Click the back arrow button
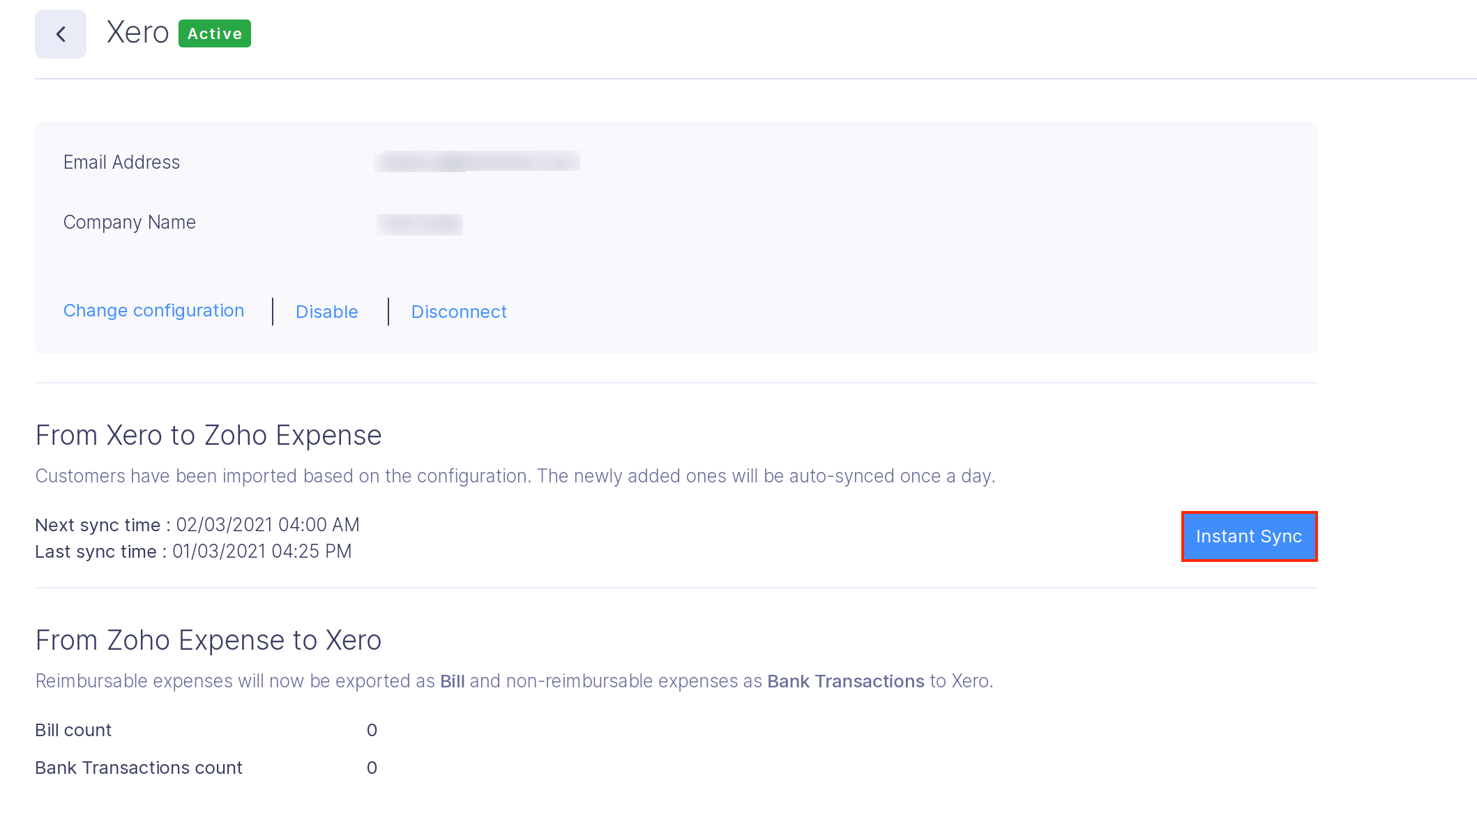This screenshot has width=1477, height=831. [x=61, y=34]
